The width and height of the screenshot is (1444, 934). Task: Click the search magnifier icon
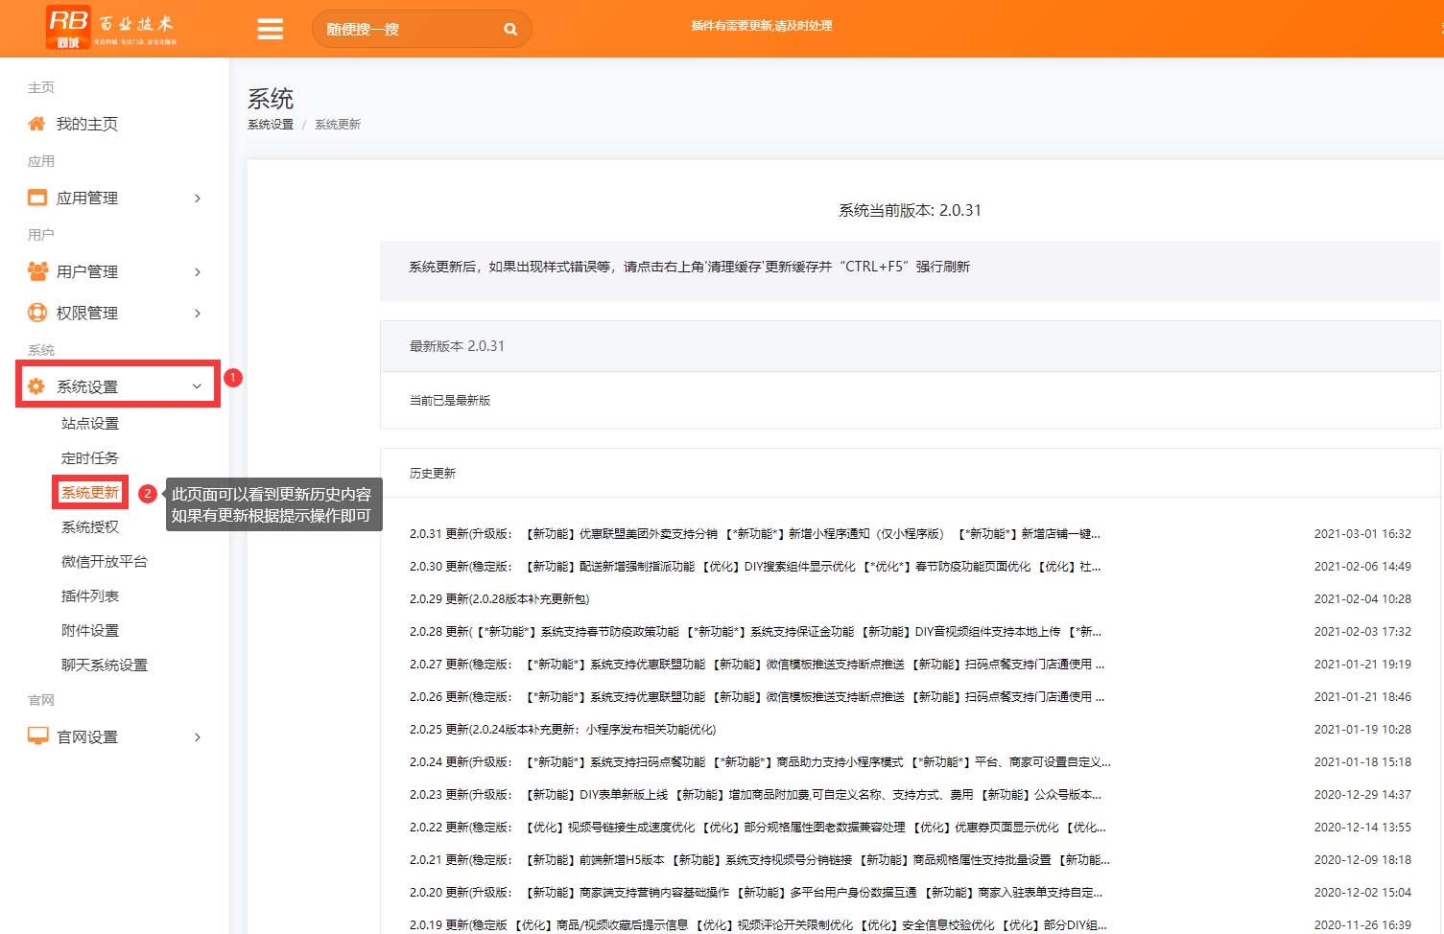(510, 30)
